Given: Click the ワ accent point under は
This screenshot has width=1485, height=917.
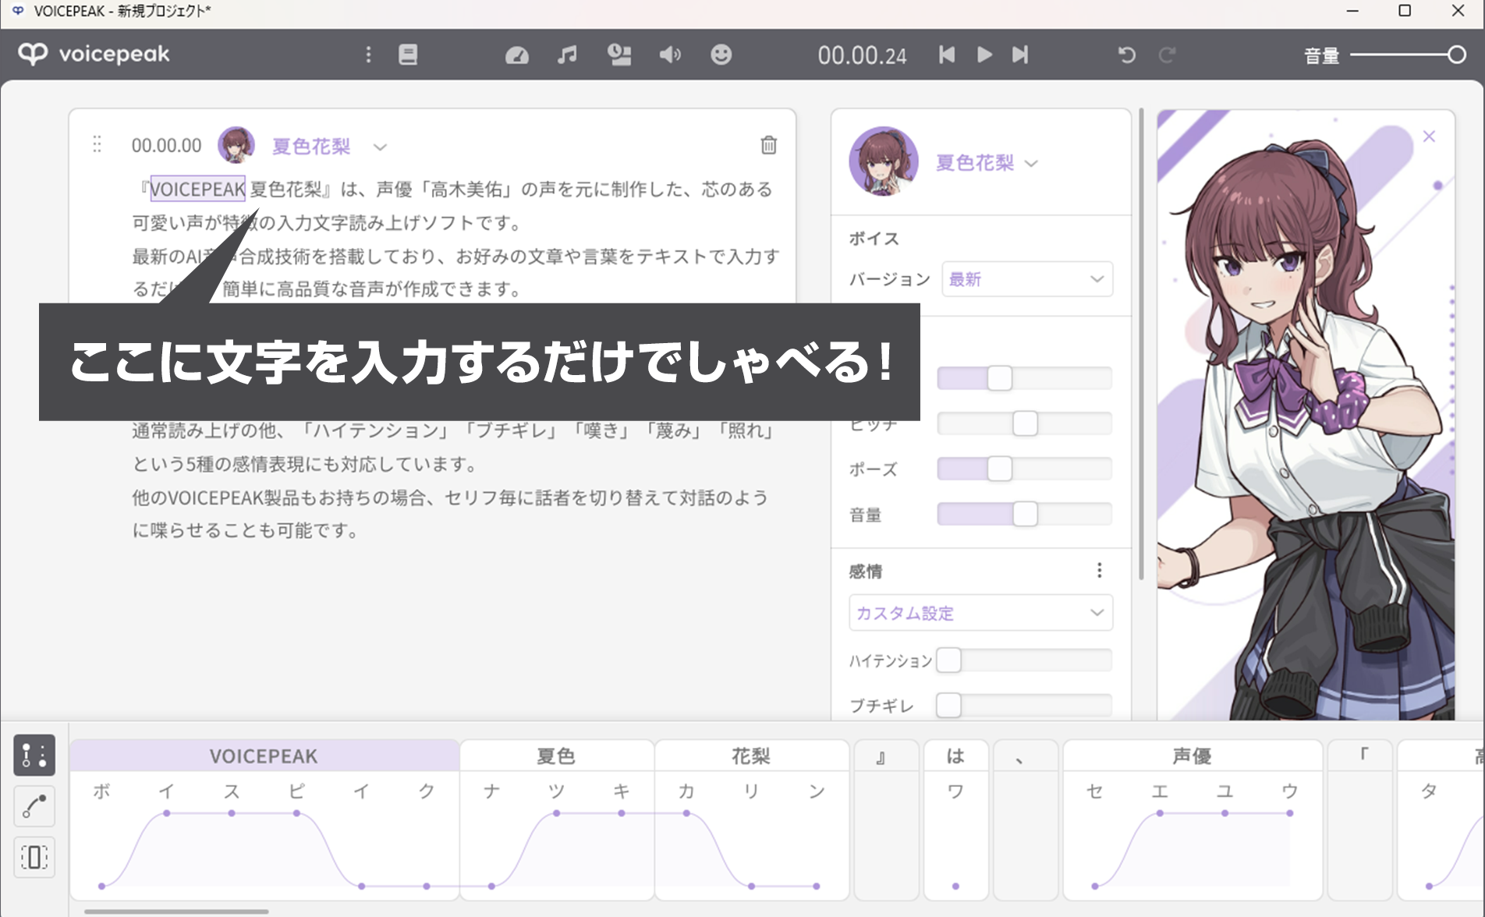Looking at the screenshot, I should click(x=956, y=886).
